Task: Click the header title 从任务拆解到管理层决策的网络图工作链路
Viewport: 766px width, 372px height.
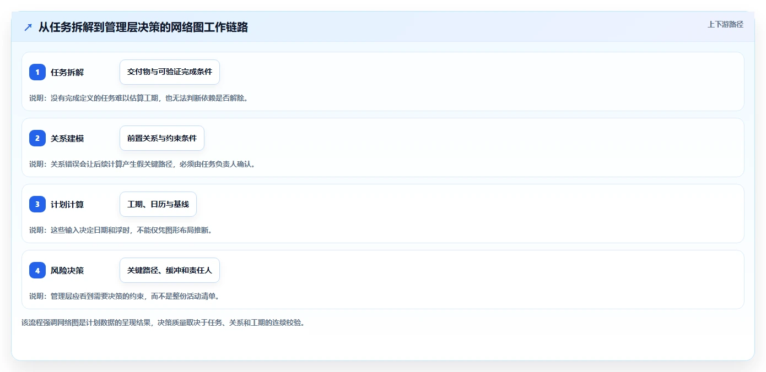Action: pos(143,28)
